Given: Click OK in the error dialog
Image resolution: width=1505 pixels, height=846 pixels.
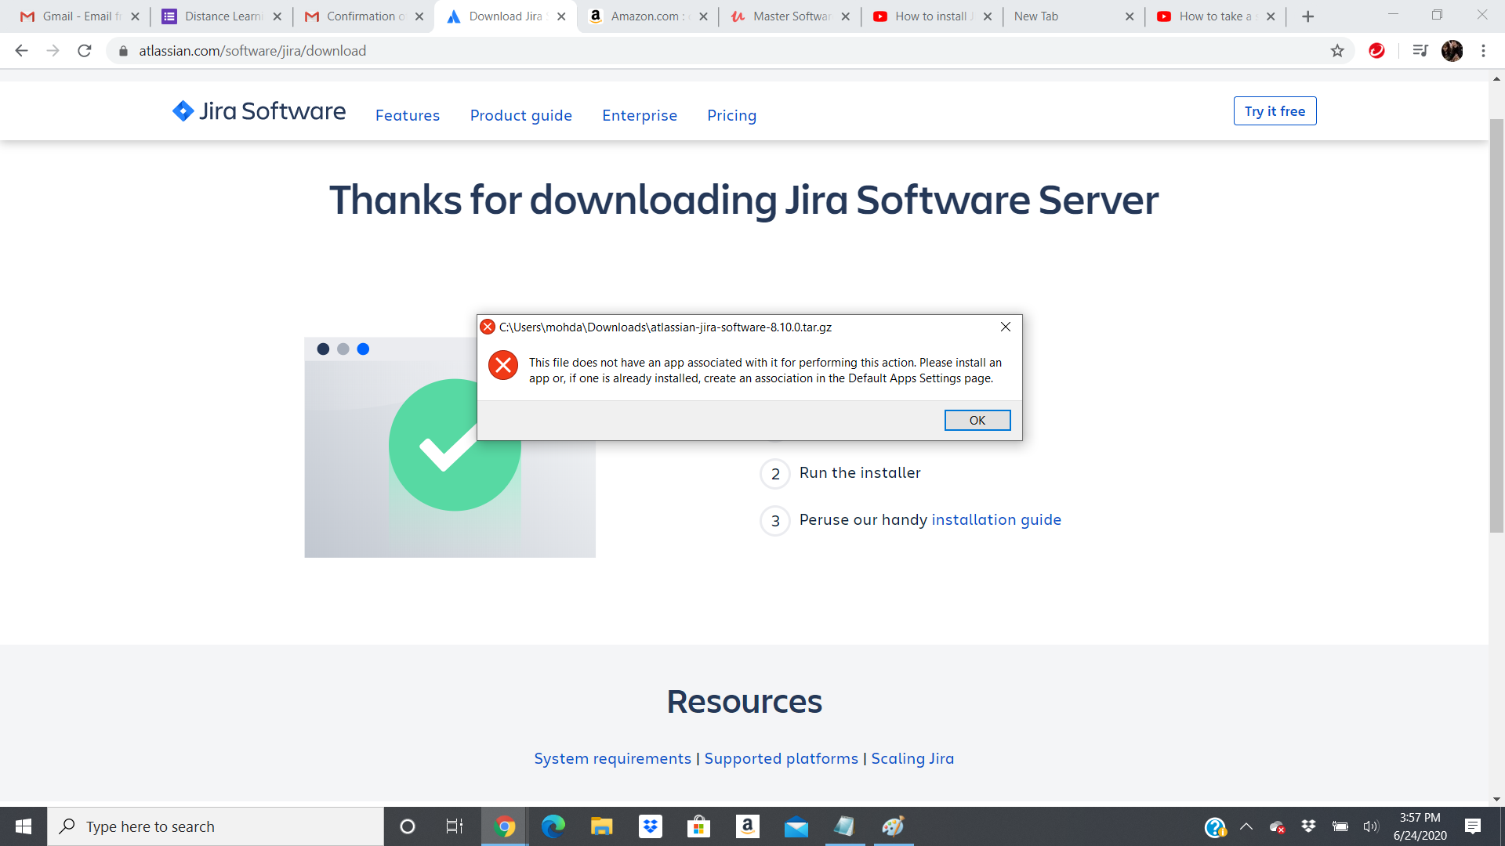Looking at the screenshot, I should (x=977, y=421).
